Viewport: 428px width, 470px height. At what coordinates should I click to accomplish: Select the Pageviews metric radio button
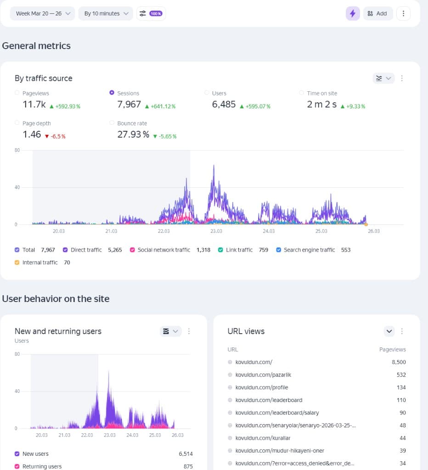(x=17, y=93)
